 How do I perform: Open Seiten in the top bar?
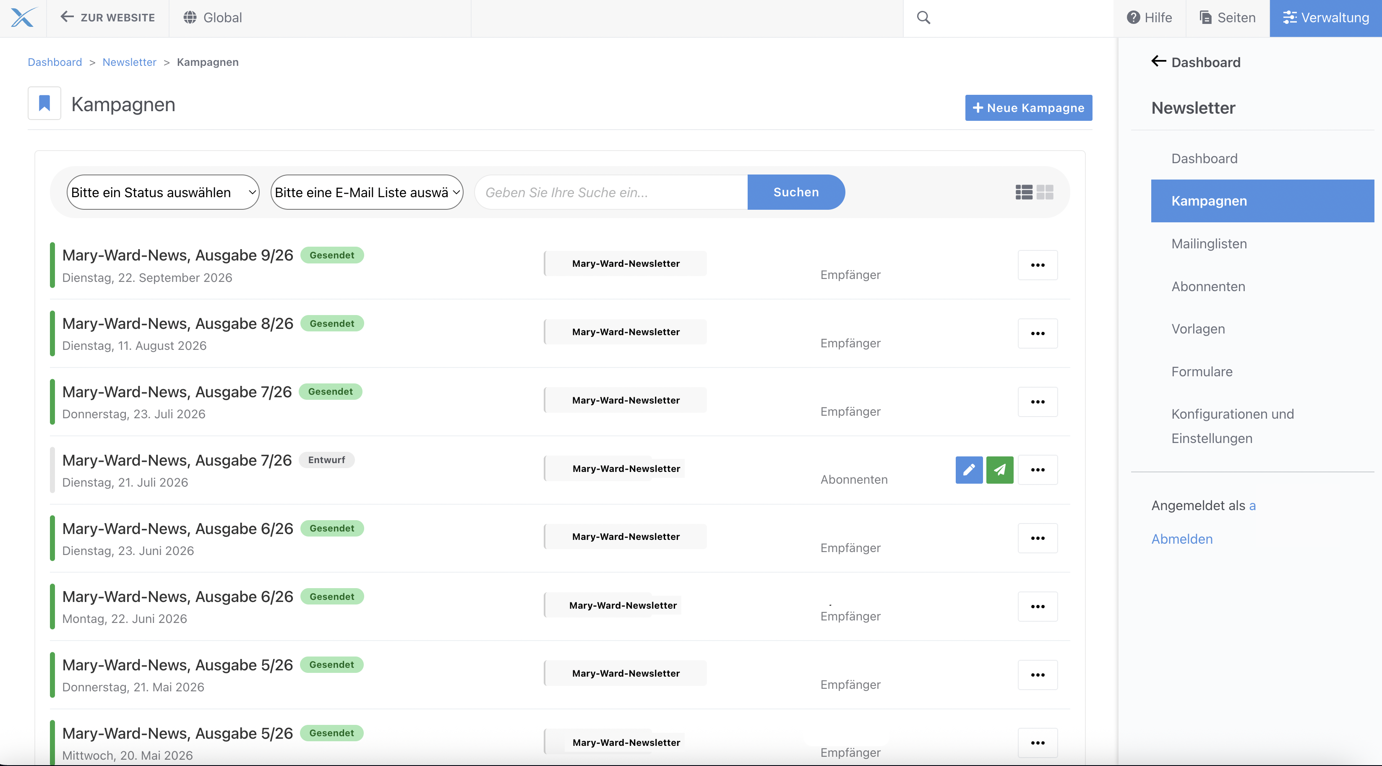tap(1228, 18)
